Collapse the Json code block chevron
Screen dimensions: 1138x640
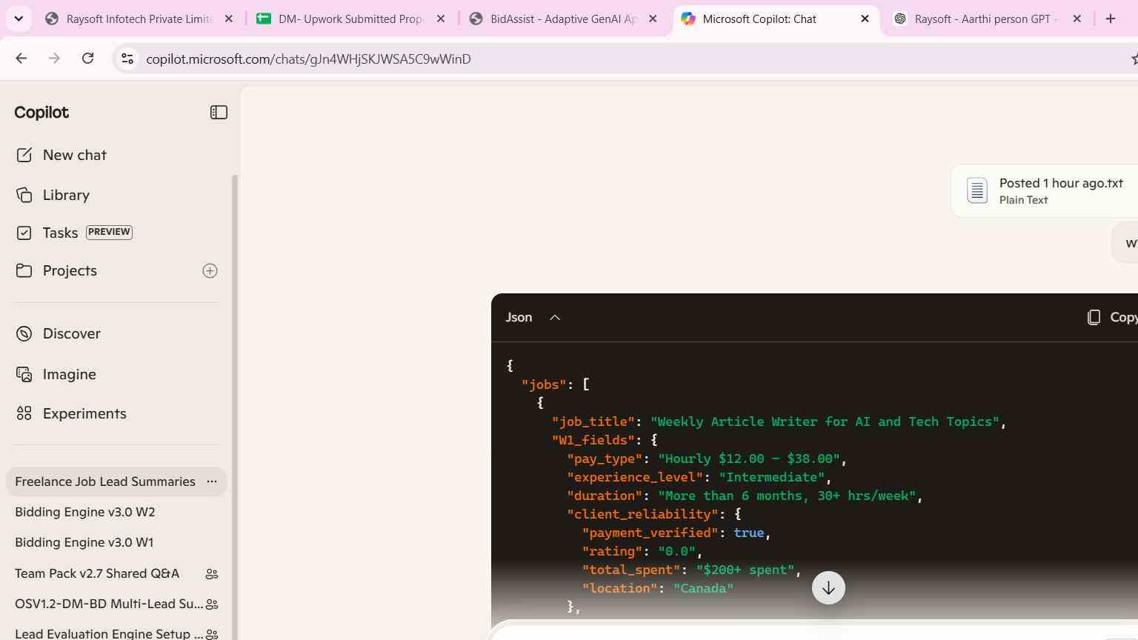pos(555,318)
